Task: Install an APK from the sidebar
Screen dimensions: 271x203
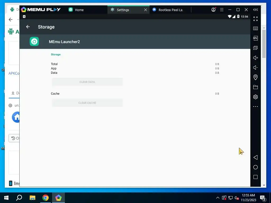Action: point(255,38)
